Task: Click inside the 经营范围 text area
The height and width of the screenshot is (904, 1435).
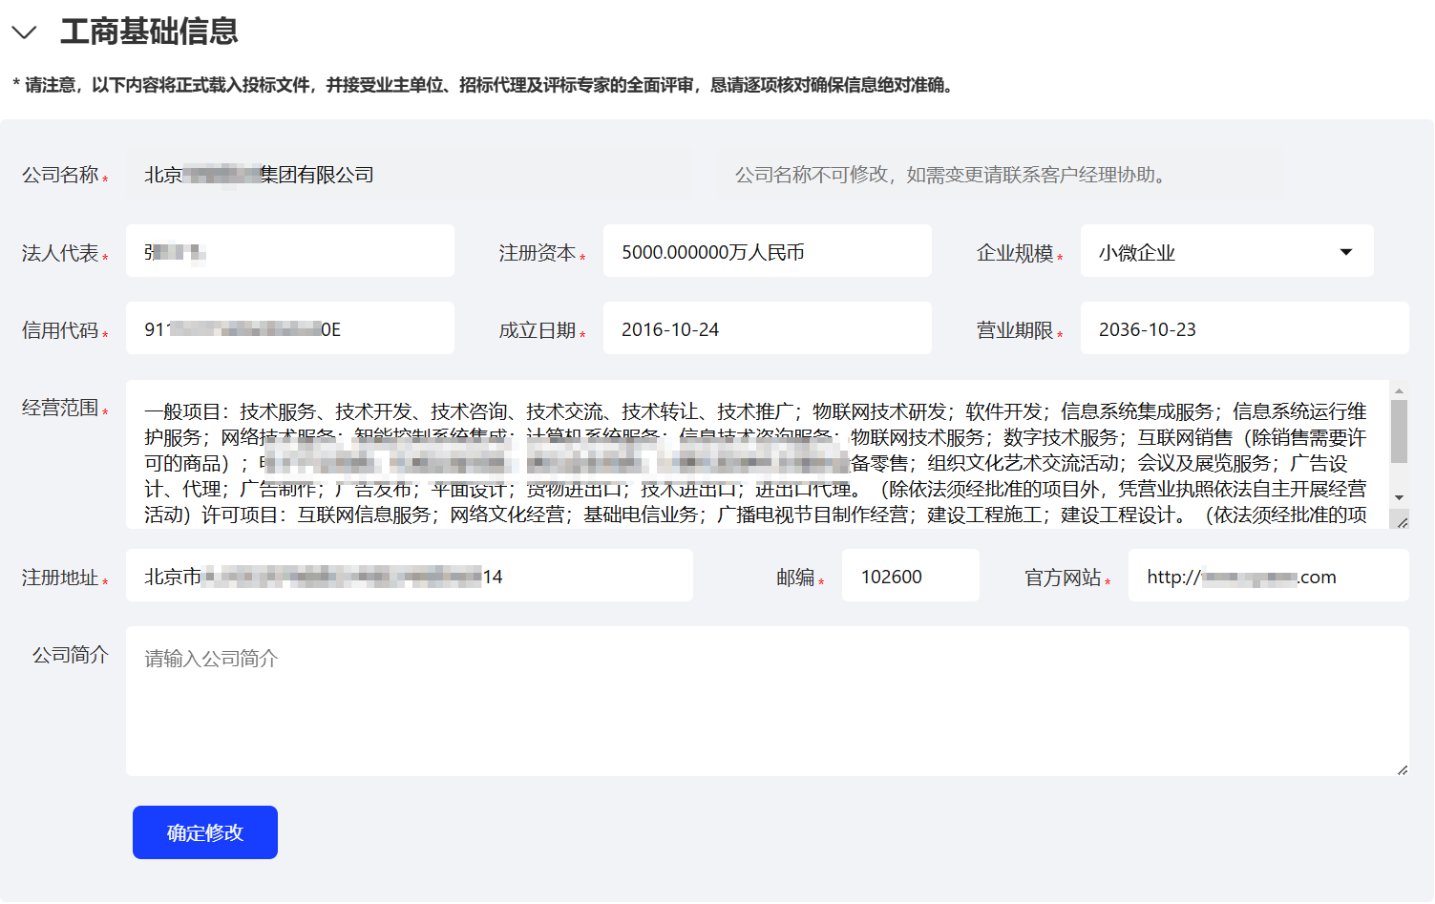Action: (754, 454)
